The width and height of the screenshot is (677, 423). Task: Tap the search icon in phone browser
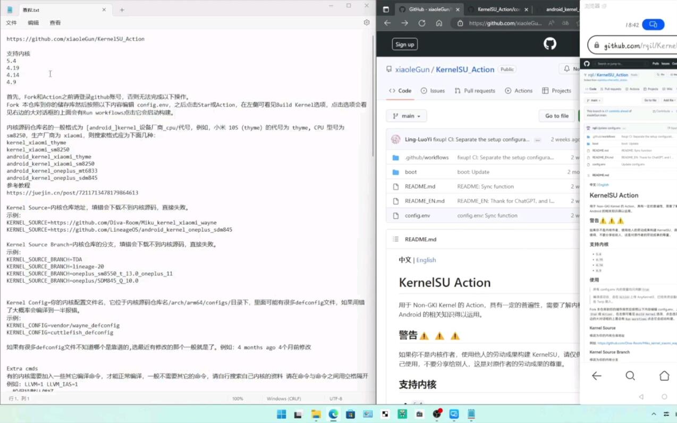coord(630,376)
